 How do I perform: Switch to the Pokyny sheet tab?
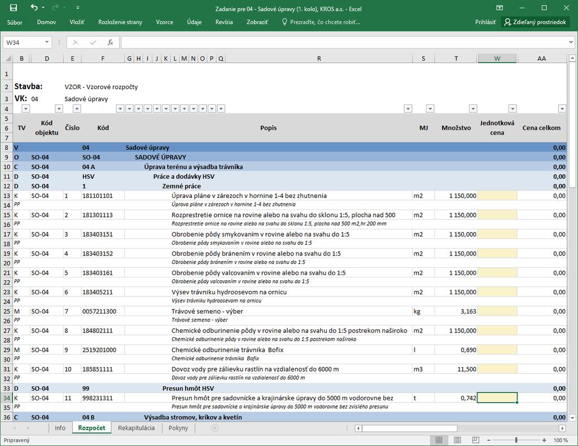(178, 428)
